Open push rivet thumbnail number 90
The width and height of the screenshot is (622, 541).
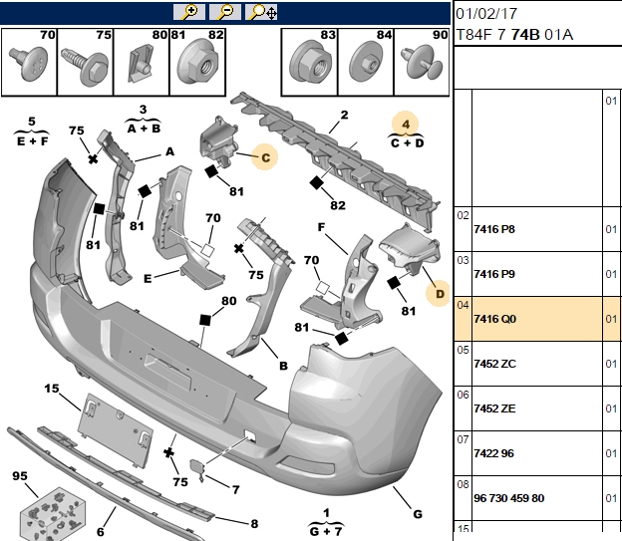[422, 62]
